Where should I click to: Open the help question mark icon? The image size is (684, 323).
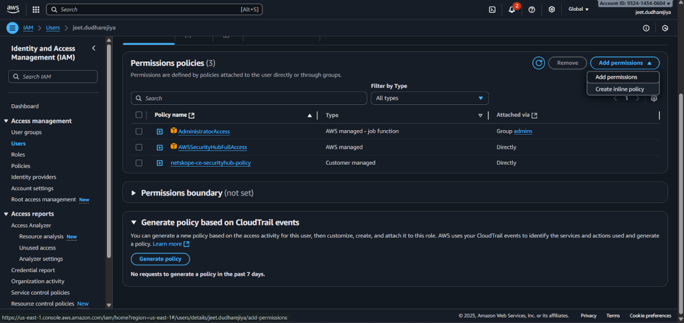pos(531,9)
